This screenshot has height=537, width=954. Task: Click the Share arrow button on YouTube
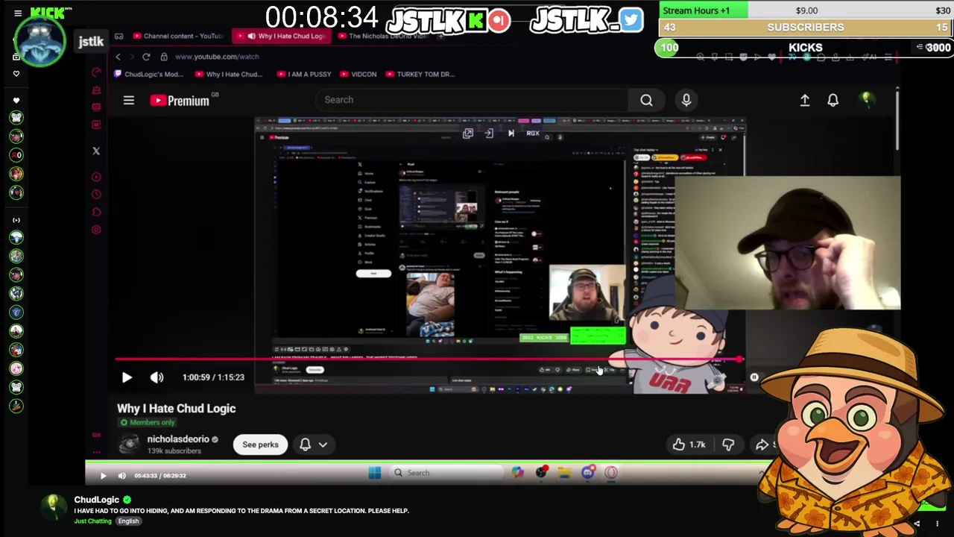(762, 445)
